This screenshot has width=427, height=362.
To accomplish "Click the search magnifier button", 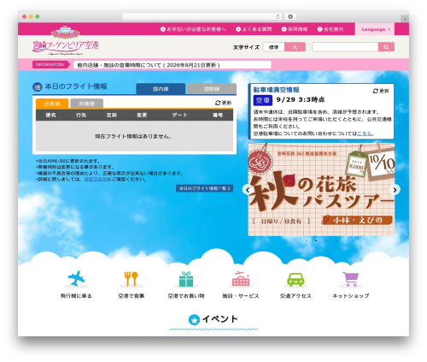I will click(386, 47).
